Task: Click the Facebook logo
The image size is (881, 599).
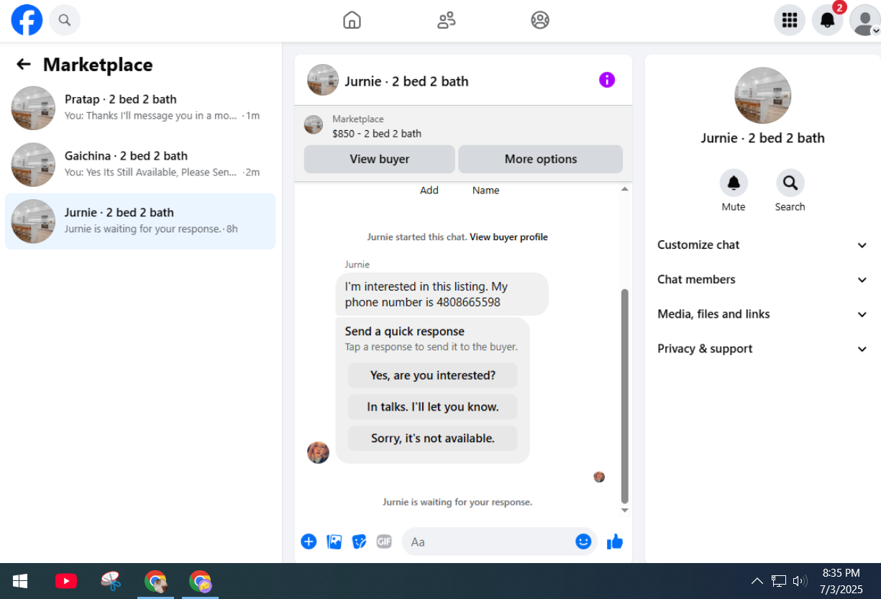Action: coord(27,20)
